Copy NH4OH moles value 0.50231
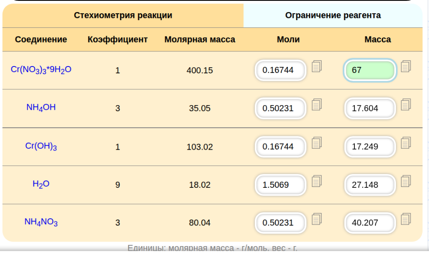The height and width of the screenshot is (253, 429). (317, 104)
